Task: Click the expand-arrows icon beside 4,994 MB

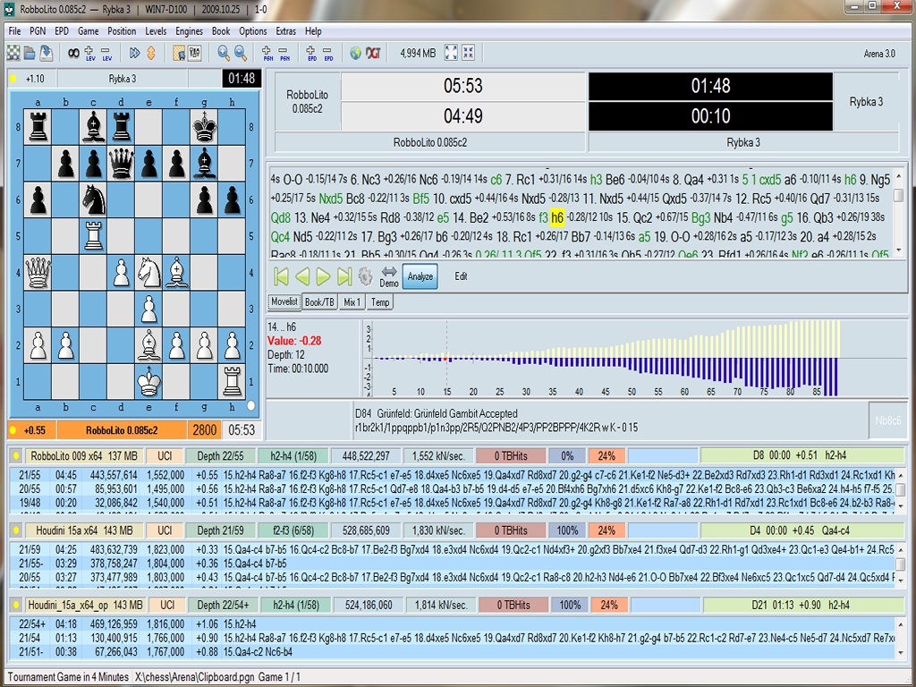Action: pyautogui.click(x=451, y=53)
